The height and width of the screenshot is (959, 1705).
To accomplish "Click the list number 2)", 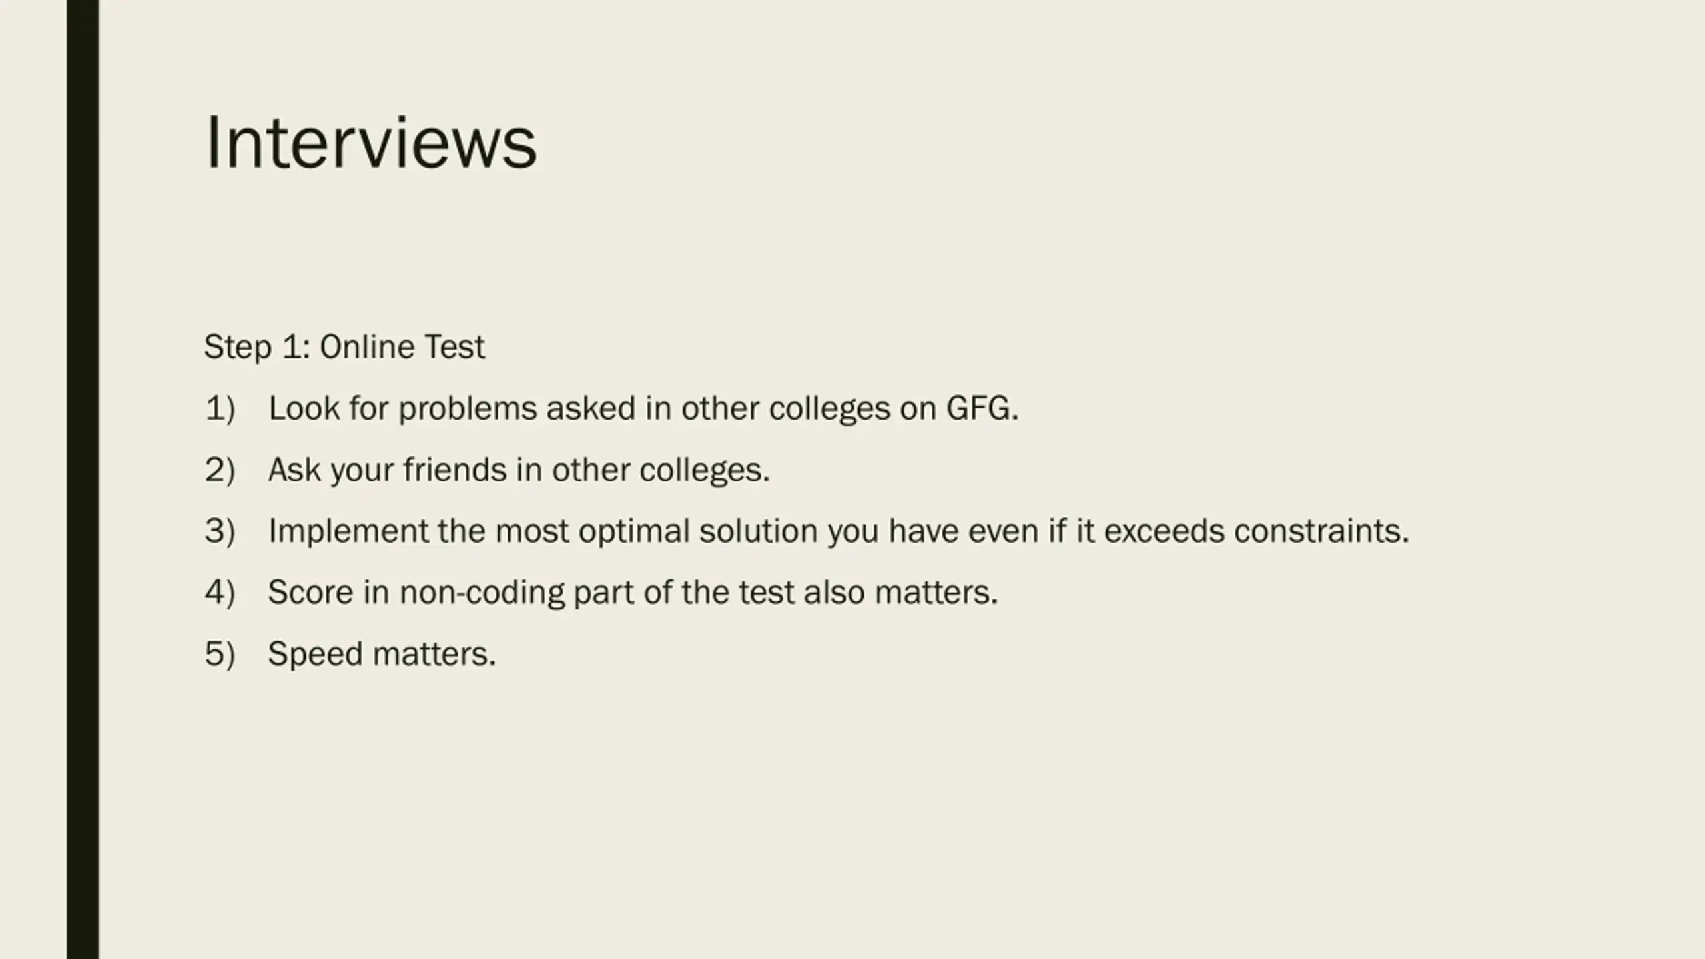I will pyautogui.click(x=220, y=470).
